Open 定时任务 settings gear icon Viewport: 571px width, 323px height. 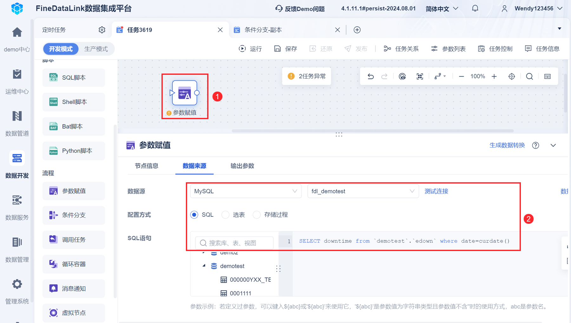coord(102,30)
